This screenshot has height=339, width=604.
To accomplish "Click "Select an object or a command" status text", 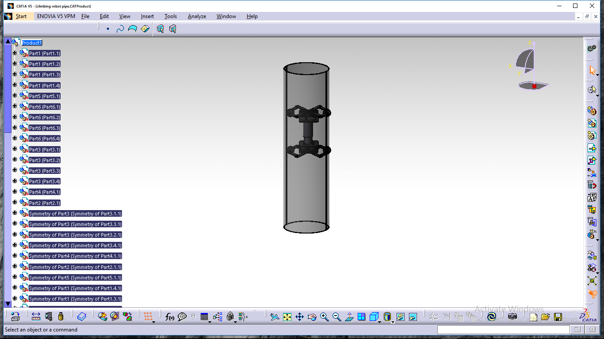I will pos(41,330).
